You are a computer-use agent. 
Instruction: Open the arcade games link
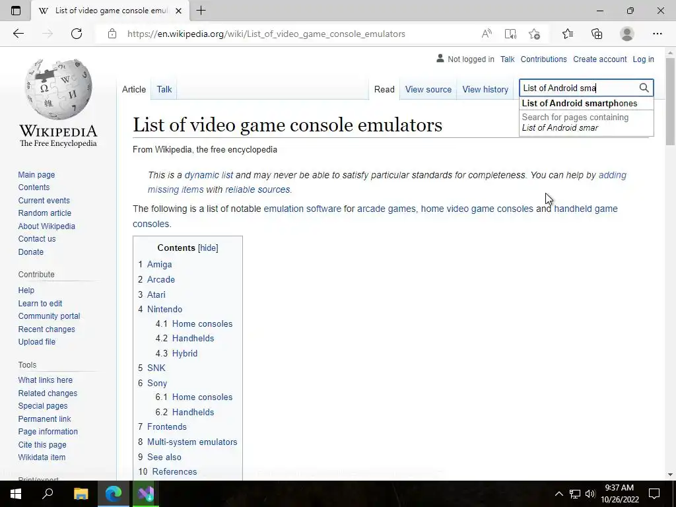click(386, 209)
